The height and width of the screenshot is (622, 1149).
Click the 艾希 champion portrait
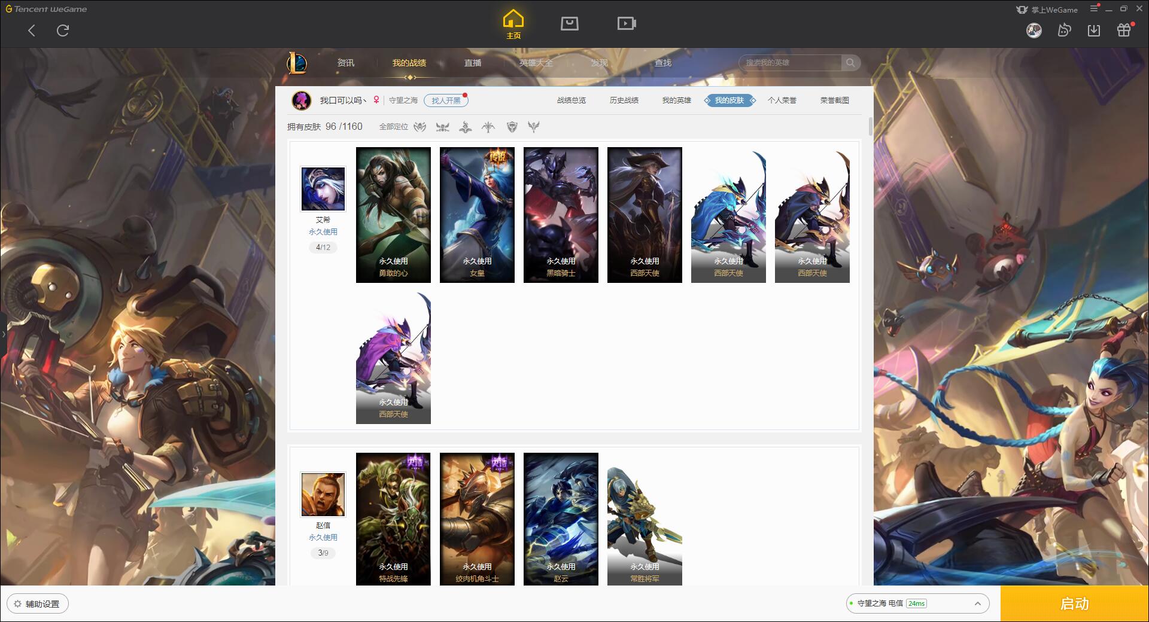pyautogui.click(x=323, y=189)
